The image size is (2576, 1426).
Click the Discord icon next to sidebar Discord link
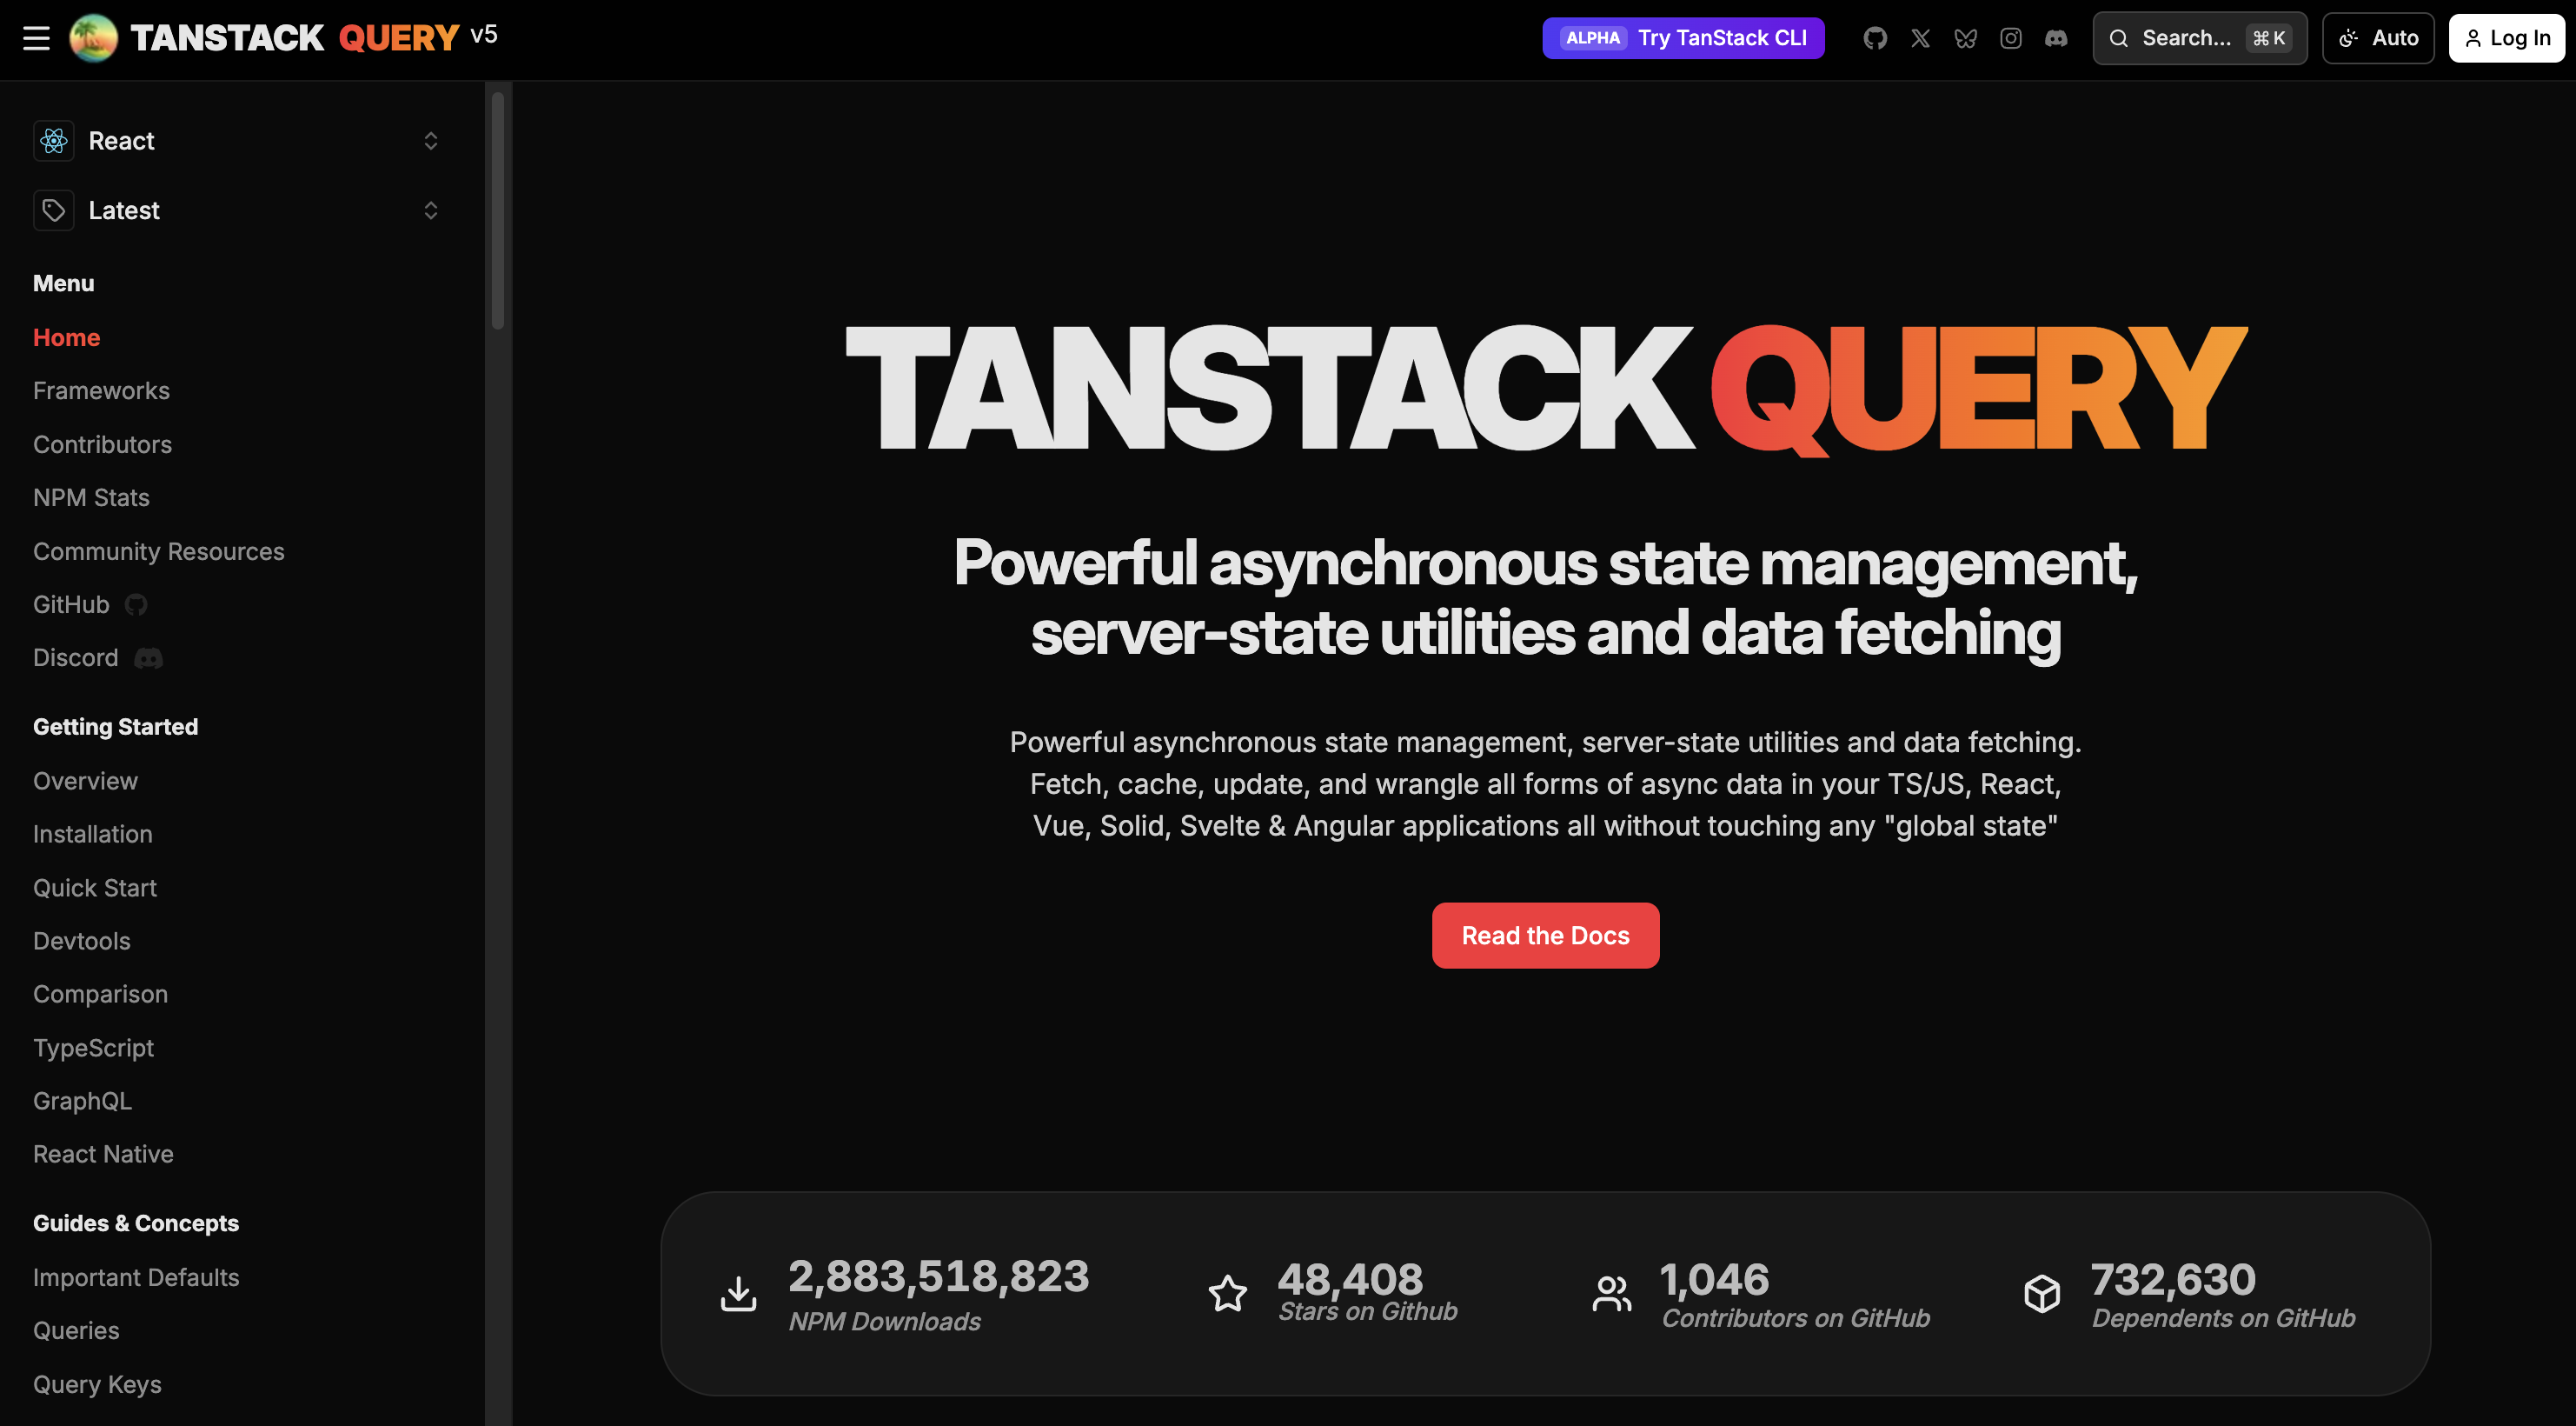tap(150, 657)
